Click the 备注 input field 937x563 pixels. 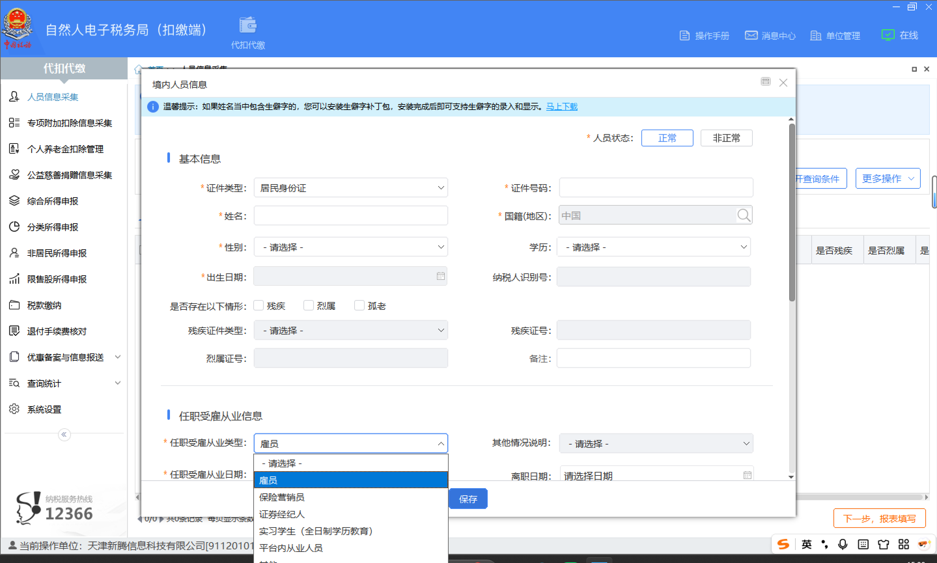click(653, 358)
